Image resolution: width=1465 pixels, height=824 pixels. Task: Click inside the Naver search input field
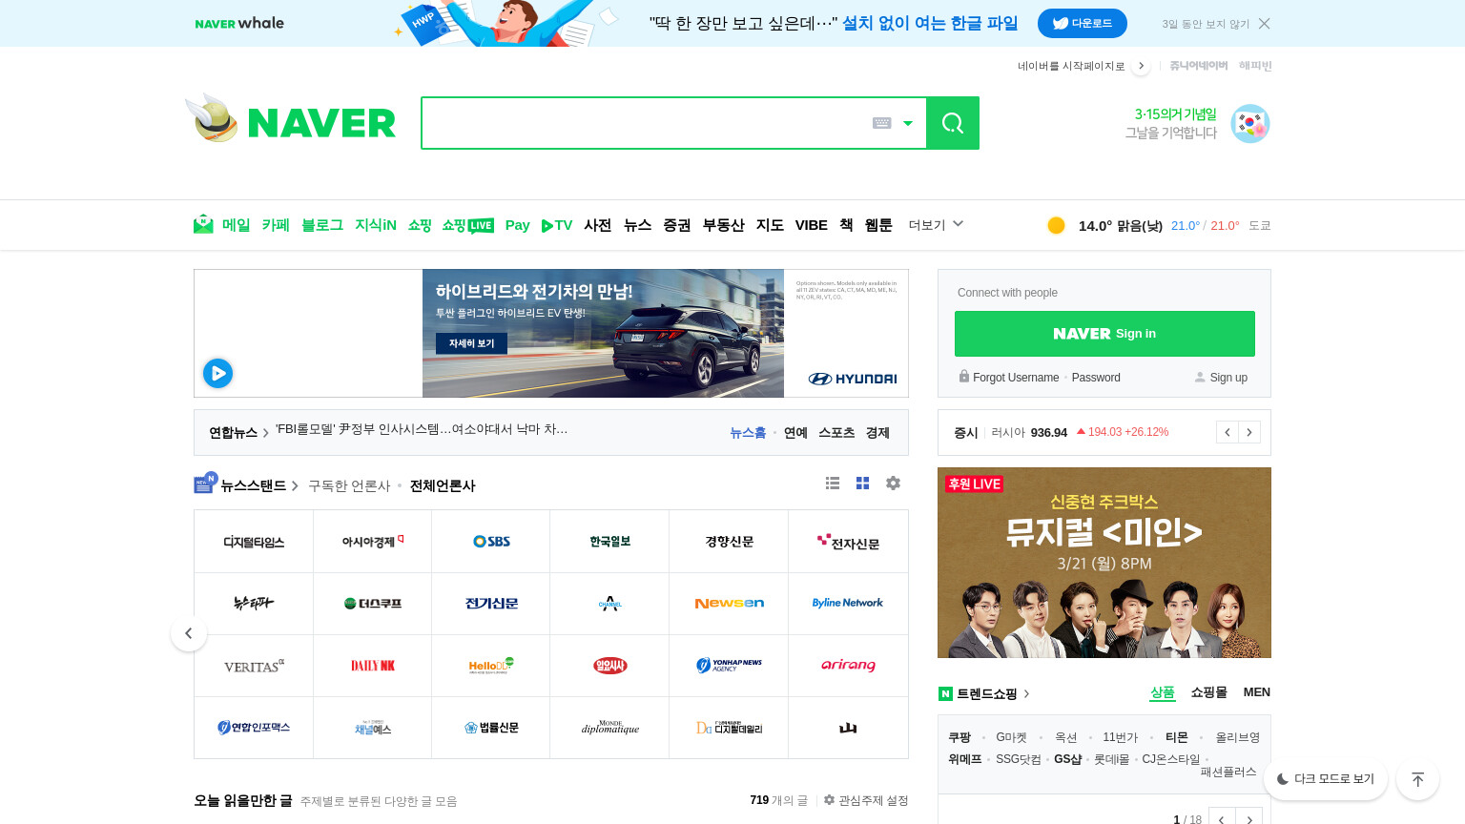(645, 123)
